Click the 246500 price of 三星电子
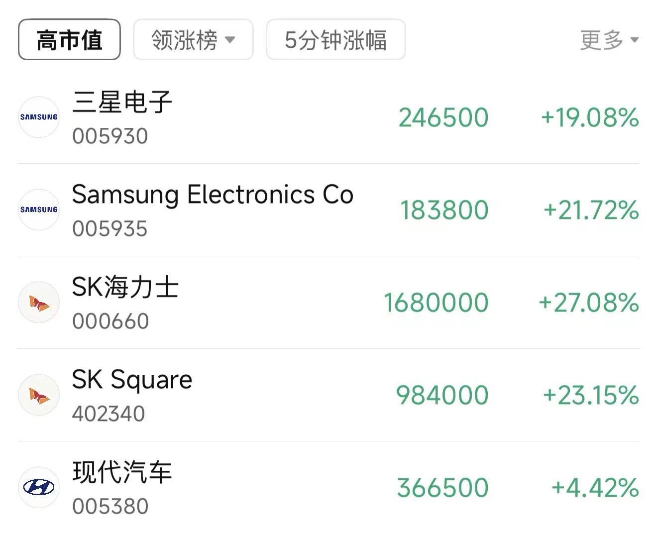This screenshot has height=539, width=657. (x=443, y=117)
